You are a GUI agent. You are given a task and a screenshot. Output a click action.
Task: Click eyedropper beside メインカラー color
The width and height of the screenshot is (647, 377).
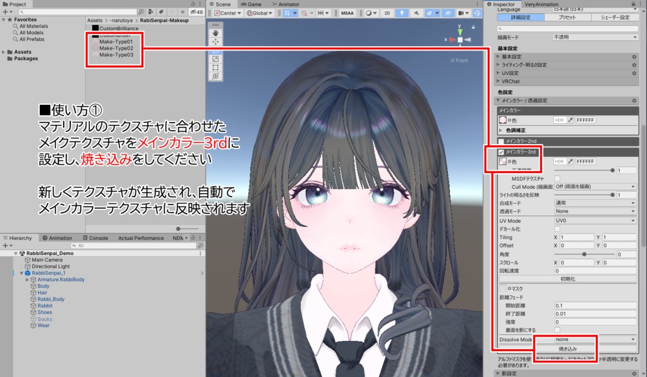pyautogui.click(x=571, y=120)
